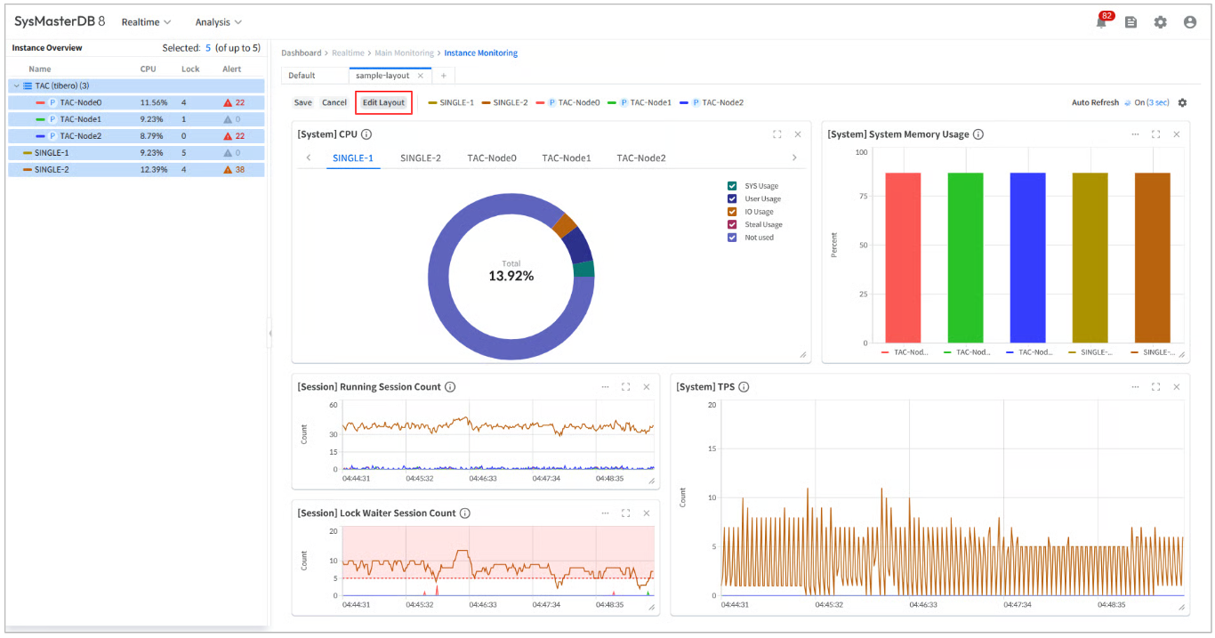Click the Save button

(x=302, y=102)
